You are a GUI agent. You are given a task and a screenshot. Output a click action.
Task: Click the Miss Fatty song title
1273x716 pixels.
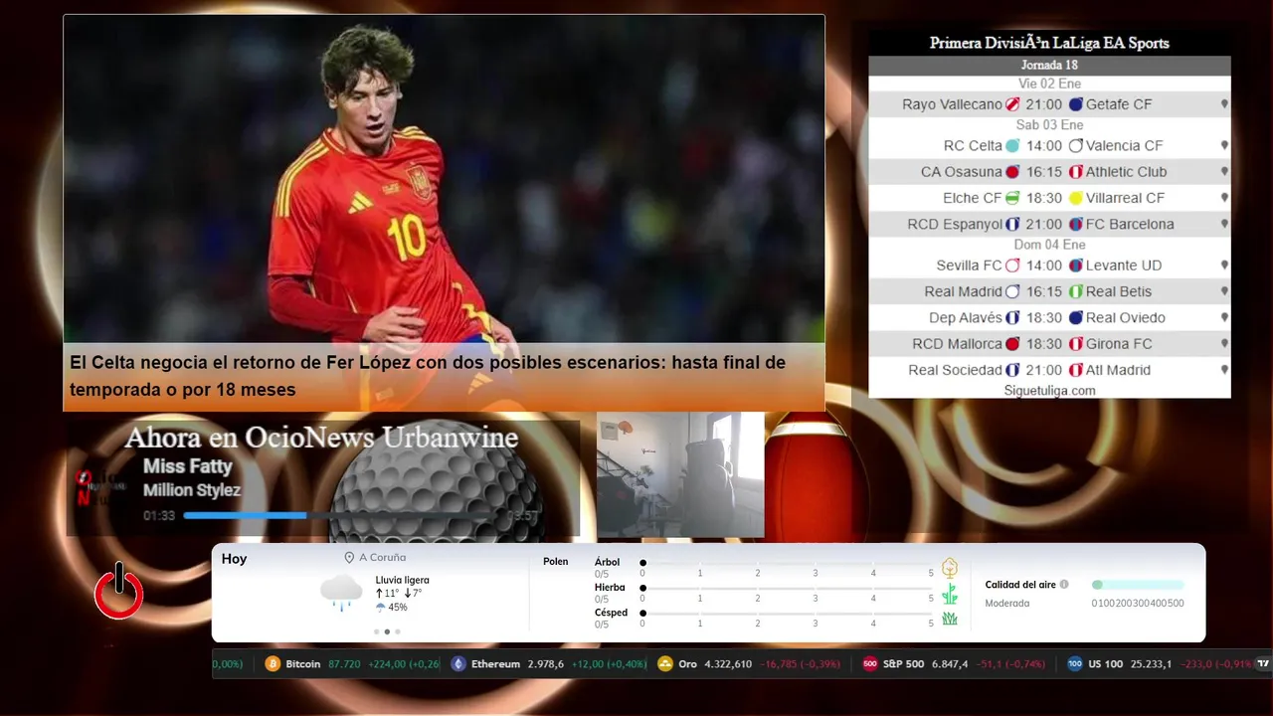188,466
